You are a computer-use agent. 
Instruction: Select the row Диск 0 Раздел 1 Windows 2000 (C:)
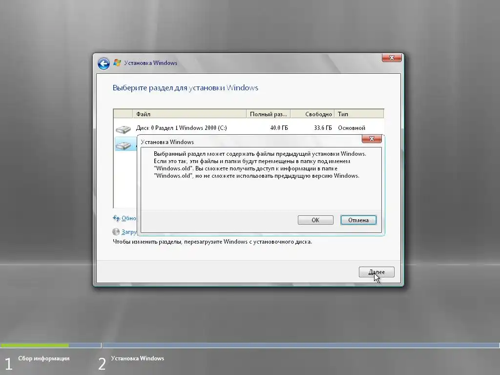tap(249, 128)
